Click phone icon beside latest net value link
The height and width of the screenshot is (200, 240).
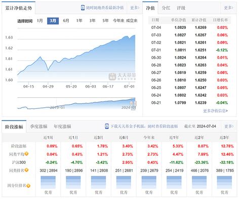pyautogui.click(x=83, y=8)
